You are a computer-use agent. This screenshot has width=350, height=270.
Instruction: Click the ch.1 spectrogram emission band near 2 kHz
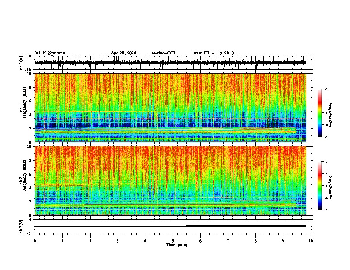165,130
